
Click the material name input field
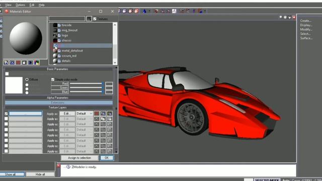(67, 19)
